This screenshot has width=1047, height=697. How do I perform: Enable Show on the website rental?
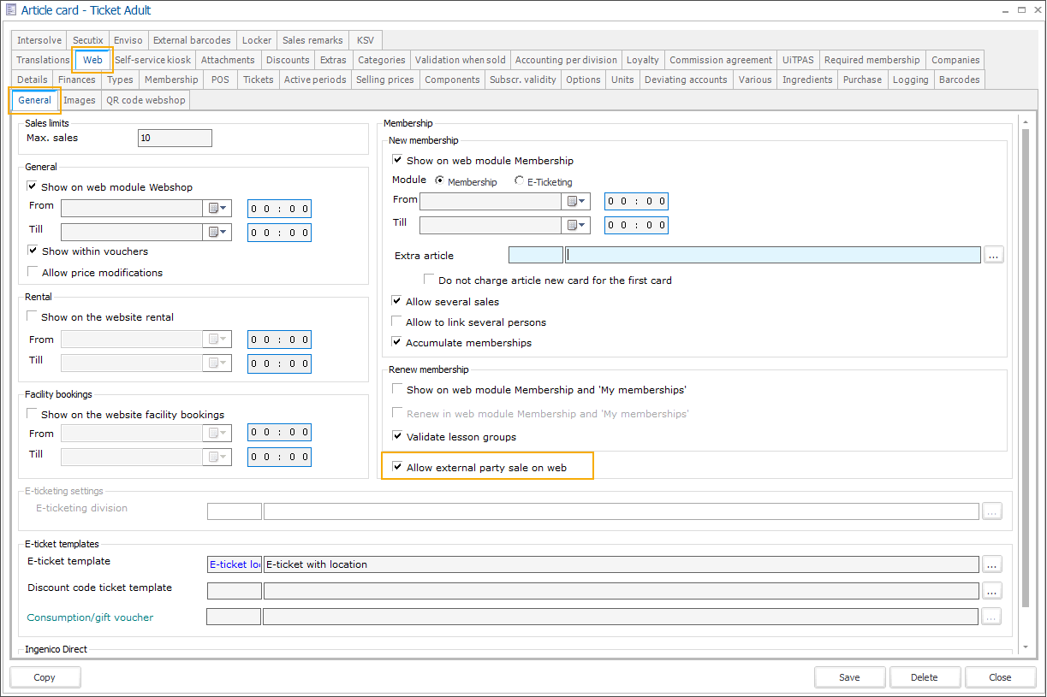coord(33,317)
